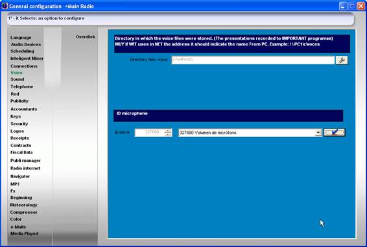The image size is (367, 247).
Task: Select the MP3 option
Action: 15,184
